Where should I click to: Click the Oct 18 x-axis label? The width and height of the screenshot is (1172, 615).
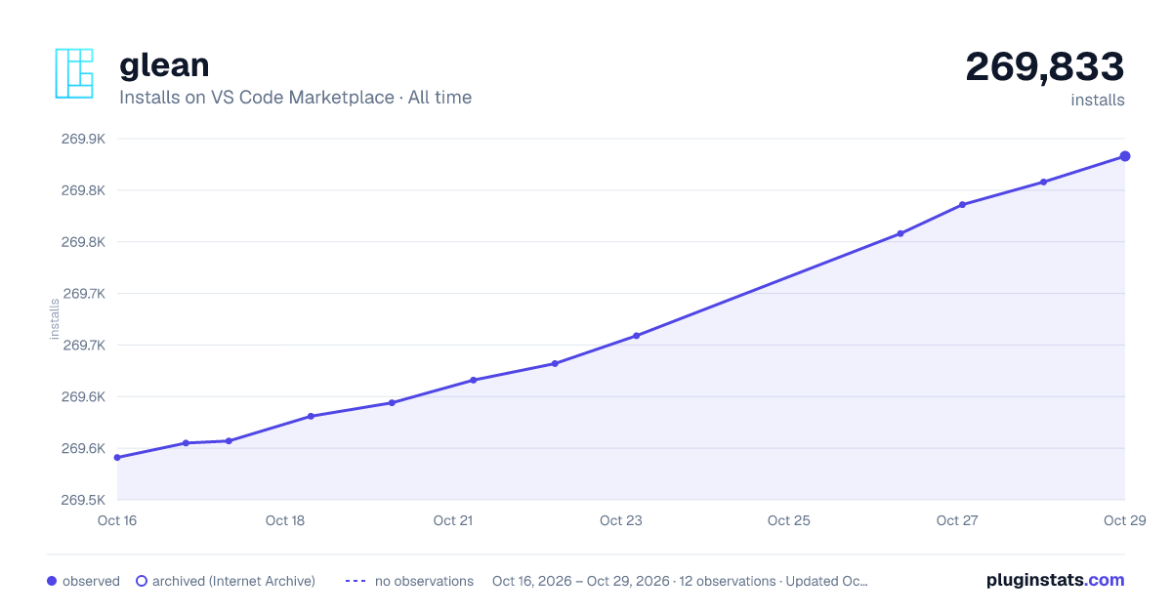pos(285,520)
